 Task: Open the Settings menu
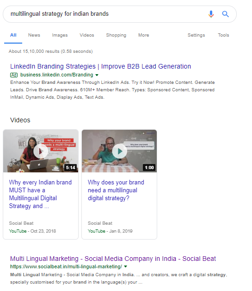point(196,35)
